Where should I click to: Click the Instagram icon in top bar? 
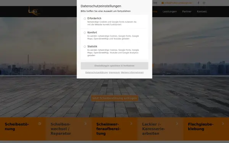tap(204, 3)
